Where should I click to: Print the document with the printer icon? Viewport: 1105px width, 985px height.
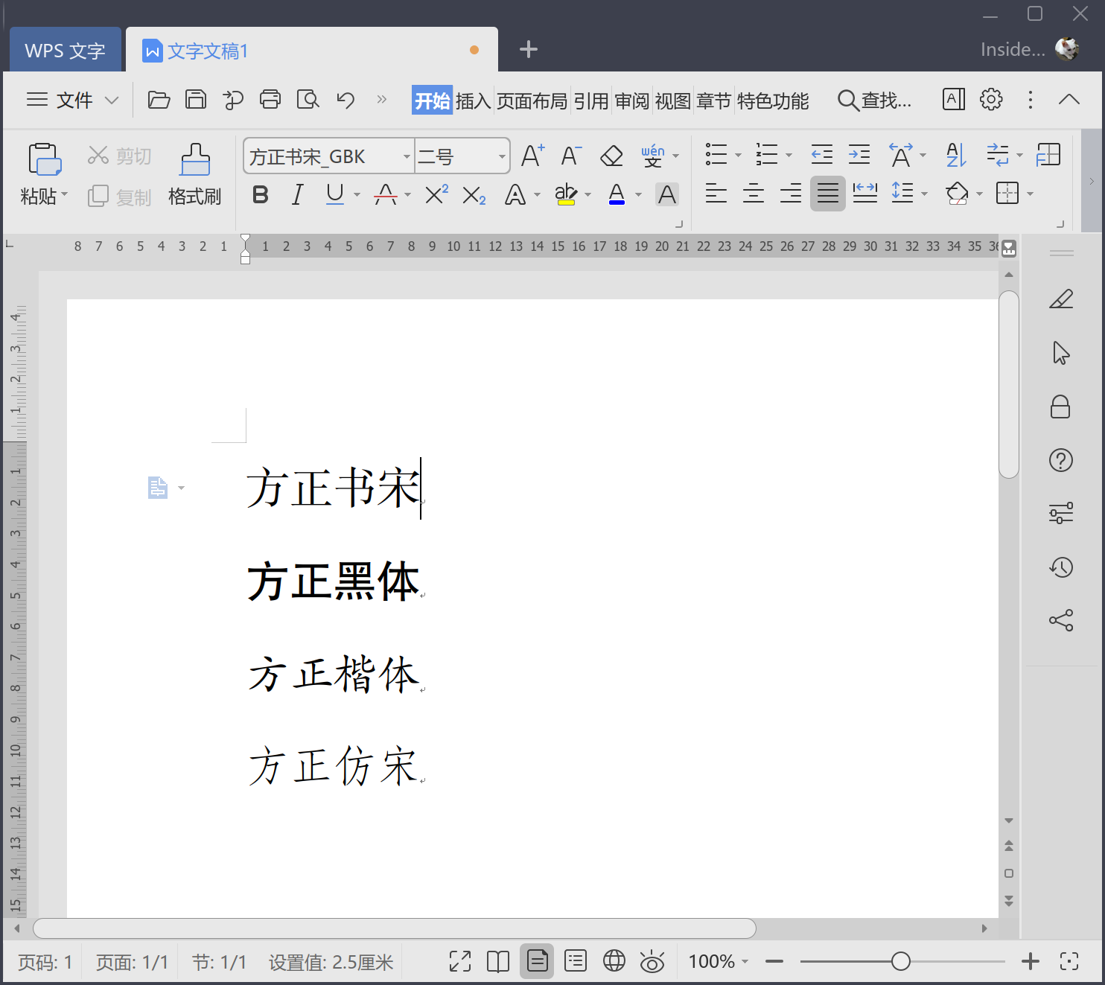270,100
